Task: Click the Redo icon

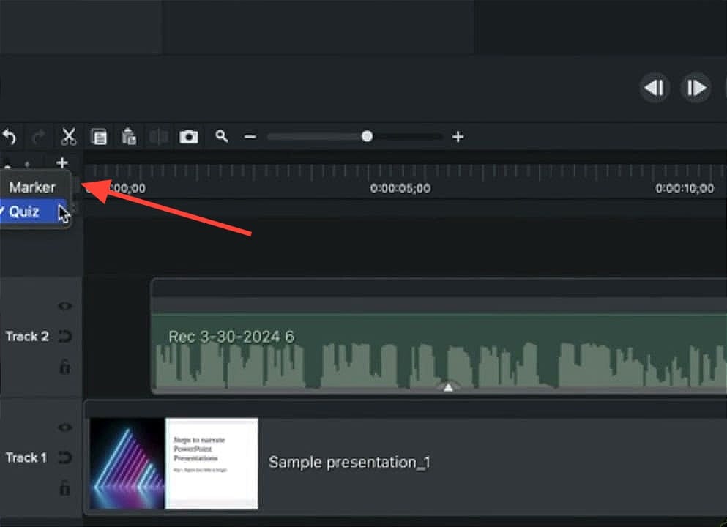Action: (x=38, y=137)
